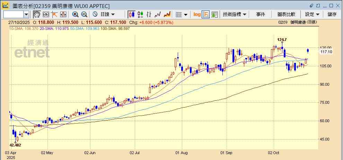Select the hollow green candlestick chart type
This screenshot has width=343, height=160.
pos(140,14)
